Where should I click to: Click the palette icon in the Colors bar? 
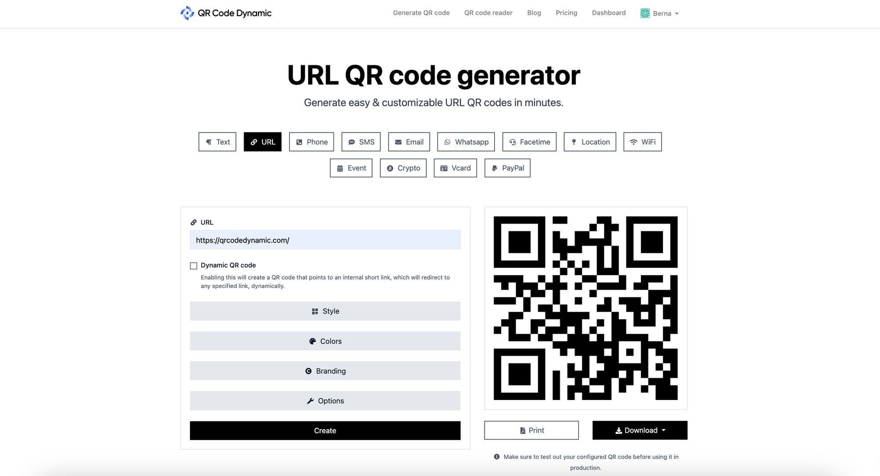312,341
